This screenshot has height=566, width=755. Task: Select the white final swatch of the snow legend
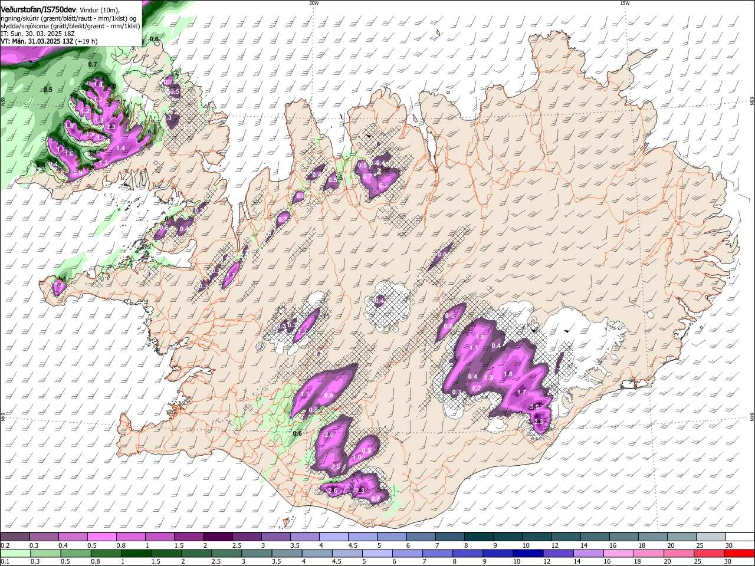[740, 537]
